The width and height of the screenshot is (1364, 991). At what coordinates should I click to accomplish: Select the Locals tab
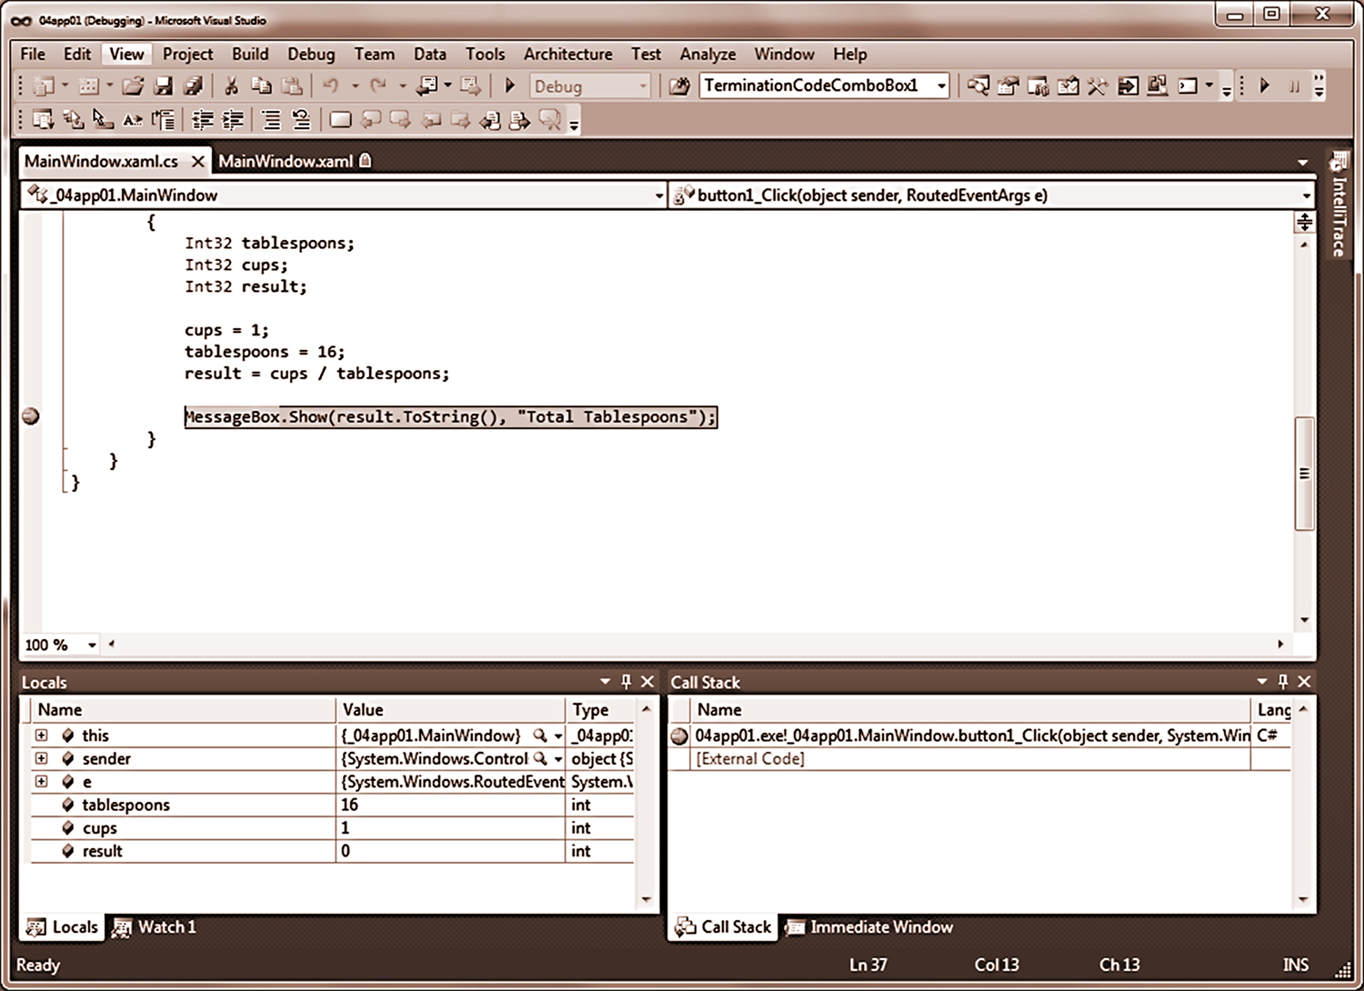(x=62, y=927)
